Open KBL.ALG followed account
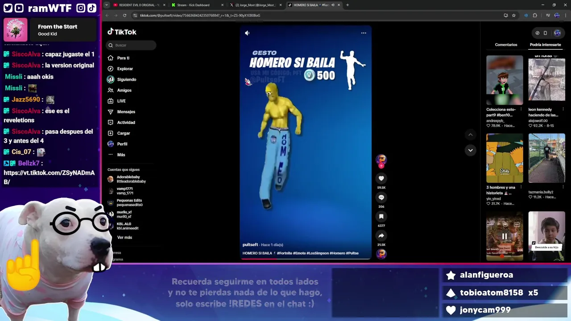Screen dimensions: 571x321 (x=124, y=226)
